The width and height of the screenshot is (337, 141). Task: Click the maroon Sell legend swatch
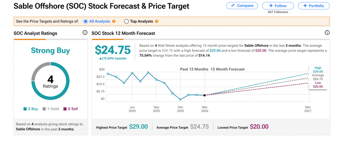click(x=65, y=109)
